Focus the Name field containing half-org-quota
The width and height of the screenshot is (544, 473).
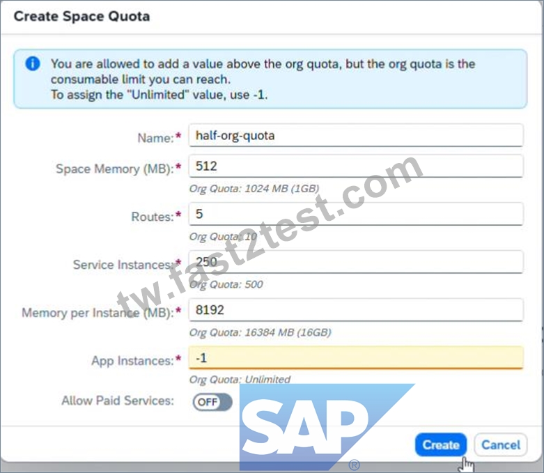point(356,135)
